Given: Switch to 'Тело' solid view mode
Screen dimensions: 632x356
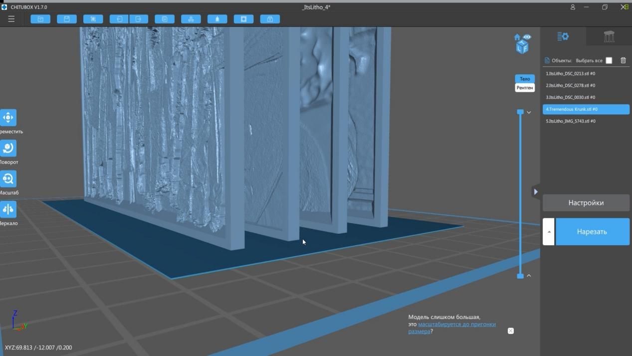Looking at the screenshot, I should coord(525,79).
